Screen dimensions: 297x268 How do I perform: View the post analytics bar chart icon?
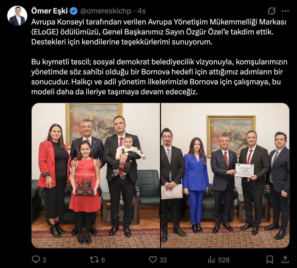pos(211,260)
